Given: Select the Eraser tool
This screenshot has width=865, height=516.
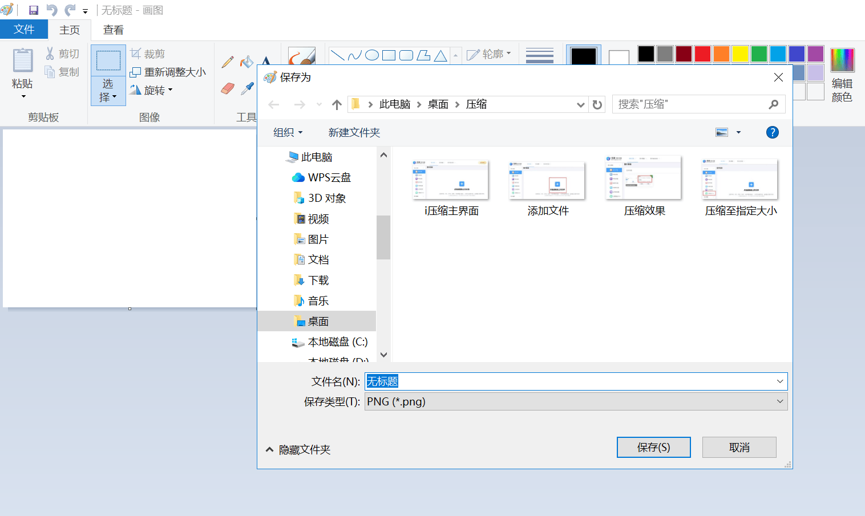Looking at the screenshot, I should (x=227, y=88).
